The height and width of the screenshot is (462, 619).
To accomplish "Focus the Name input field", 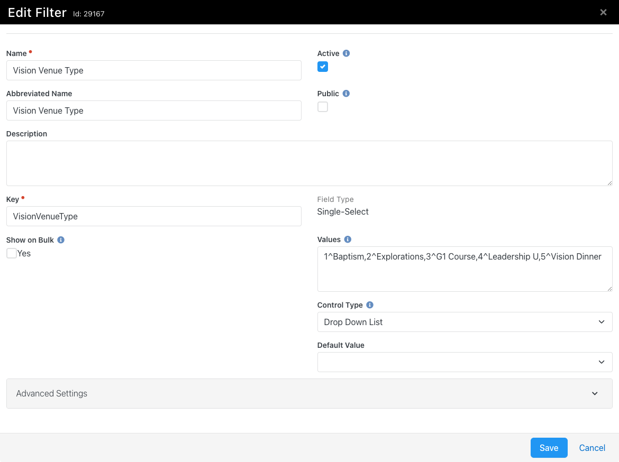I will pos(153,70).
